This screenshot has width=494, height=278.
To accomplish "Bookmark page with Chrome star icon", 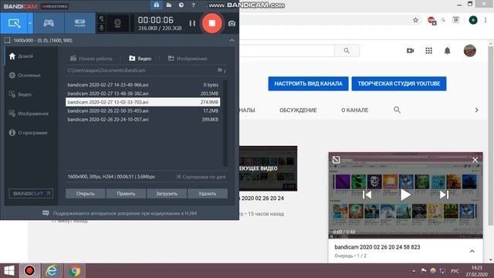I will pyautogui.click(x=415, y=20).
